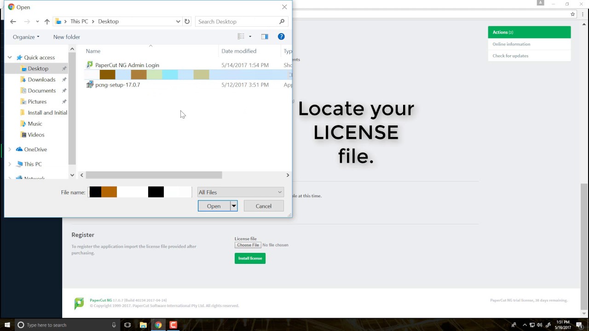
Task: Click the File name input box
Action: (x=140, y=192)
